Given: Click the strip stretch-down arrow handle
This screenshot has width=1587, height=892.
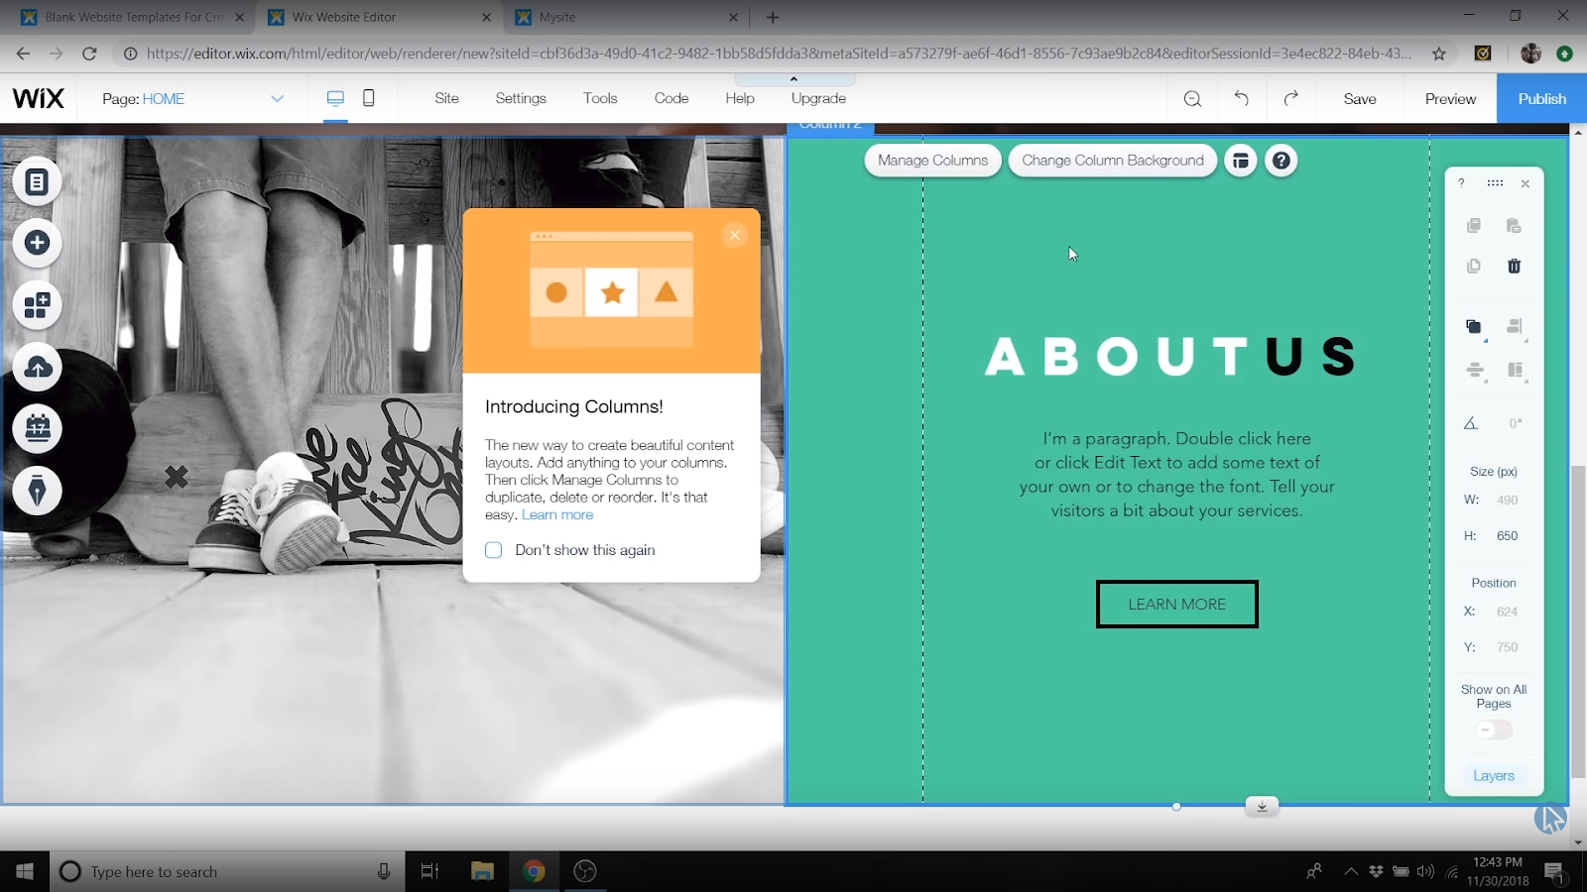Looking at the screenshot, I should [1262, 806].
